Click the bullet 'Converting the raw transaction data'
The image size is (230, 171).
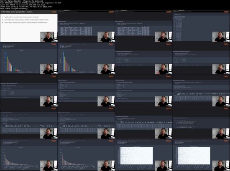tap(26, 20)
